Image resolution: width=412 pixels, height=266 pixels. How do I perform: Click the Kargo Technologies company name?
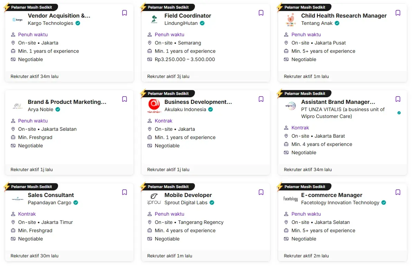50,23
